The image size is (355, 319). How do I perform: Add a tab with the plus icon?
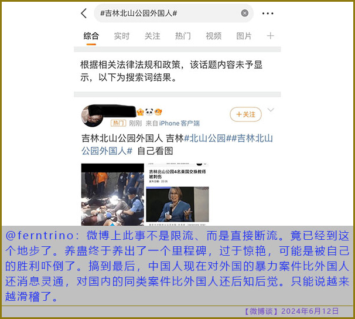pos(270,36)
